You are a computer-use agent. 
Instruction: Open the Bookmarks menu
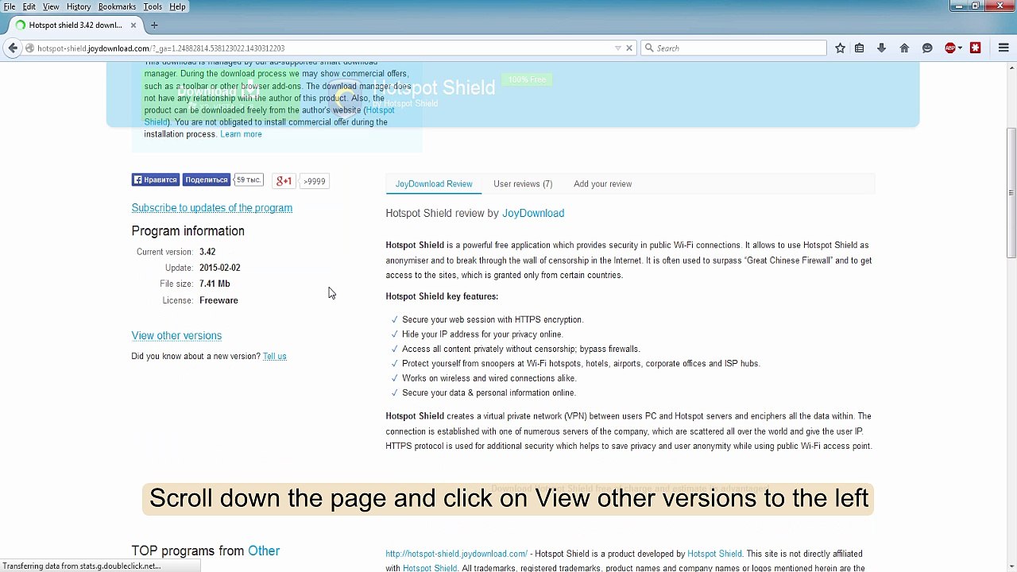(117, 6)
